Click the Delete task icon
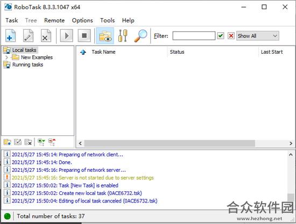The image size is (296, 224). point(46,35)
